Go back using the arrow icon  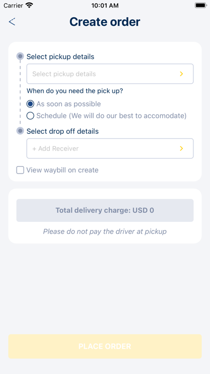(12, 21)
